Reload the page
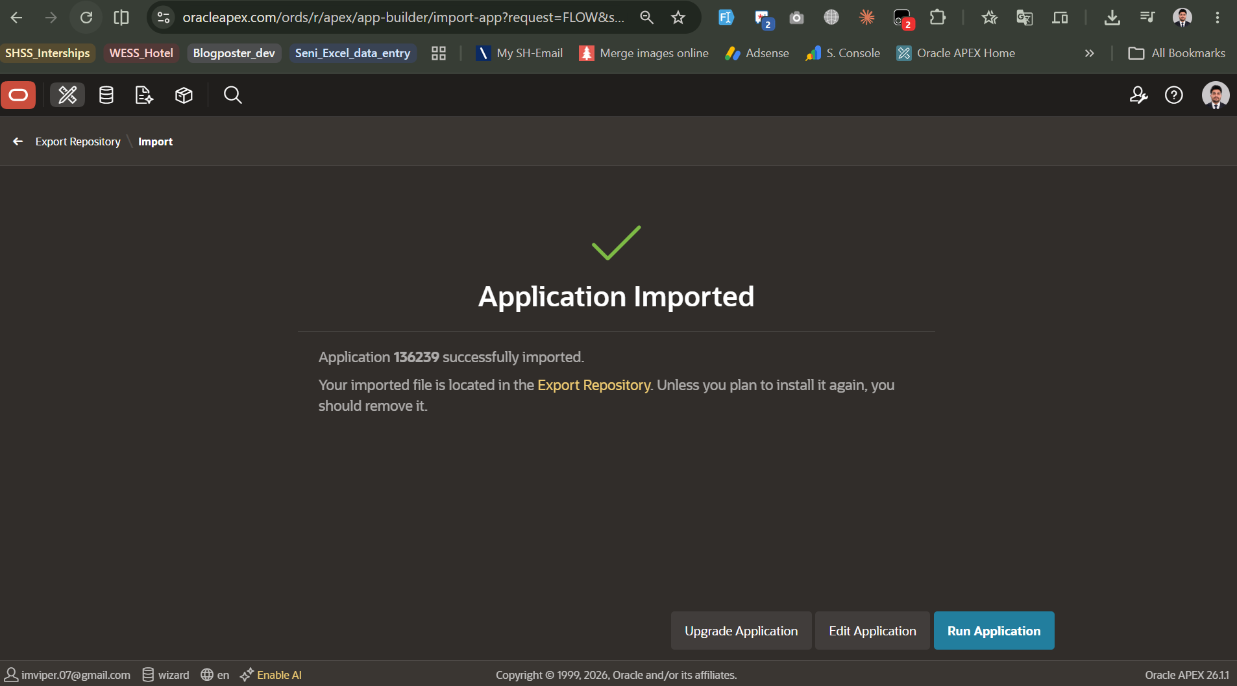Screen dimensions: 1237x686 pos(86,18)
